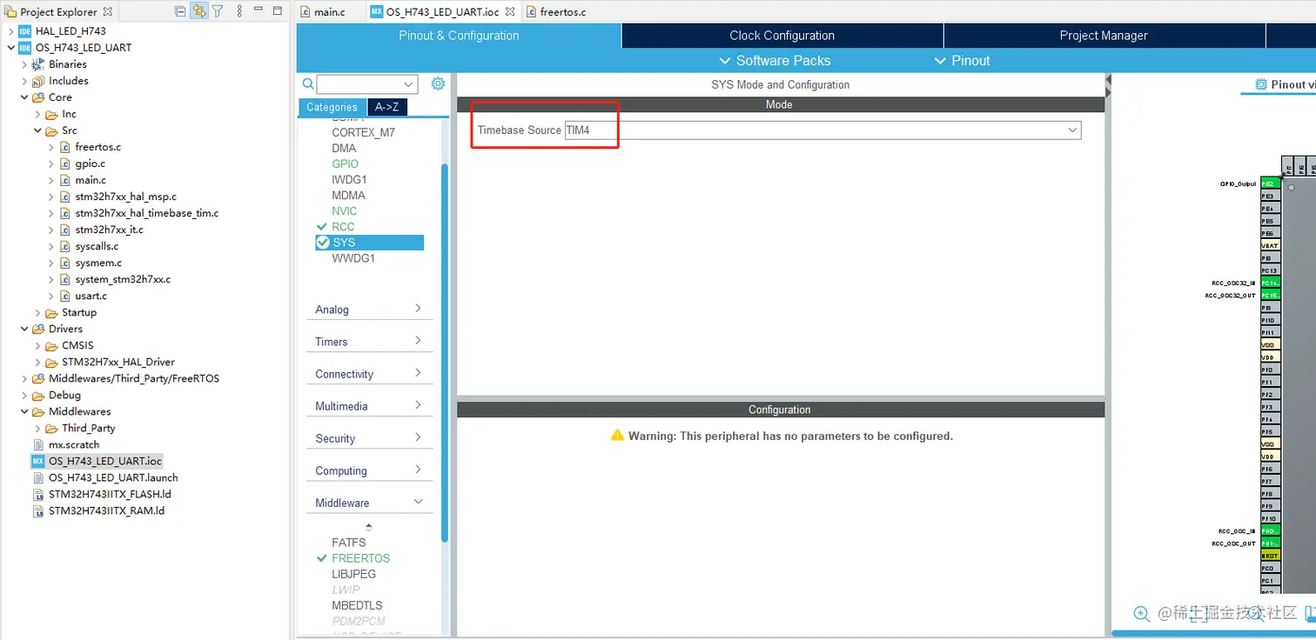Switch to A->Z sorted view
The height and width of the screenshot is (640, 1316).
click(x=386, y=107)
